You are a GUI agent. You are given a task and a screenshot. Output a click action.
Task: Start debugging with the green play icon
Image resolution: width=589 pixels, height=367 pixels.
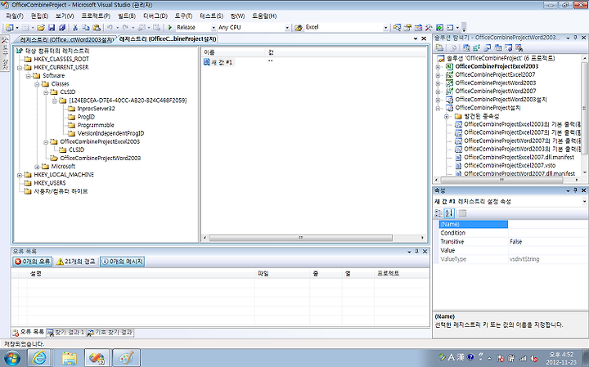click(170, 28)
